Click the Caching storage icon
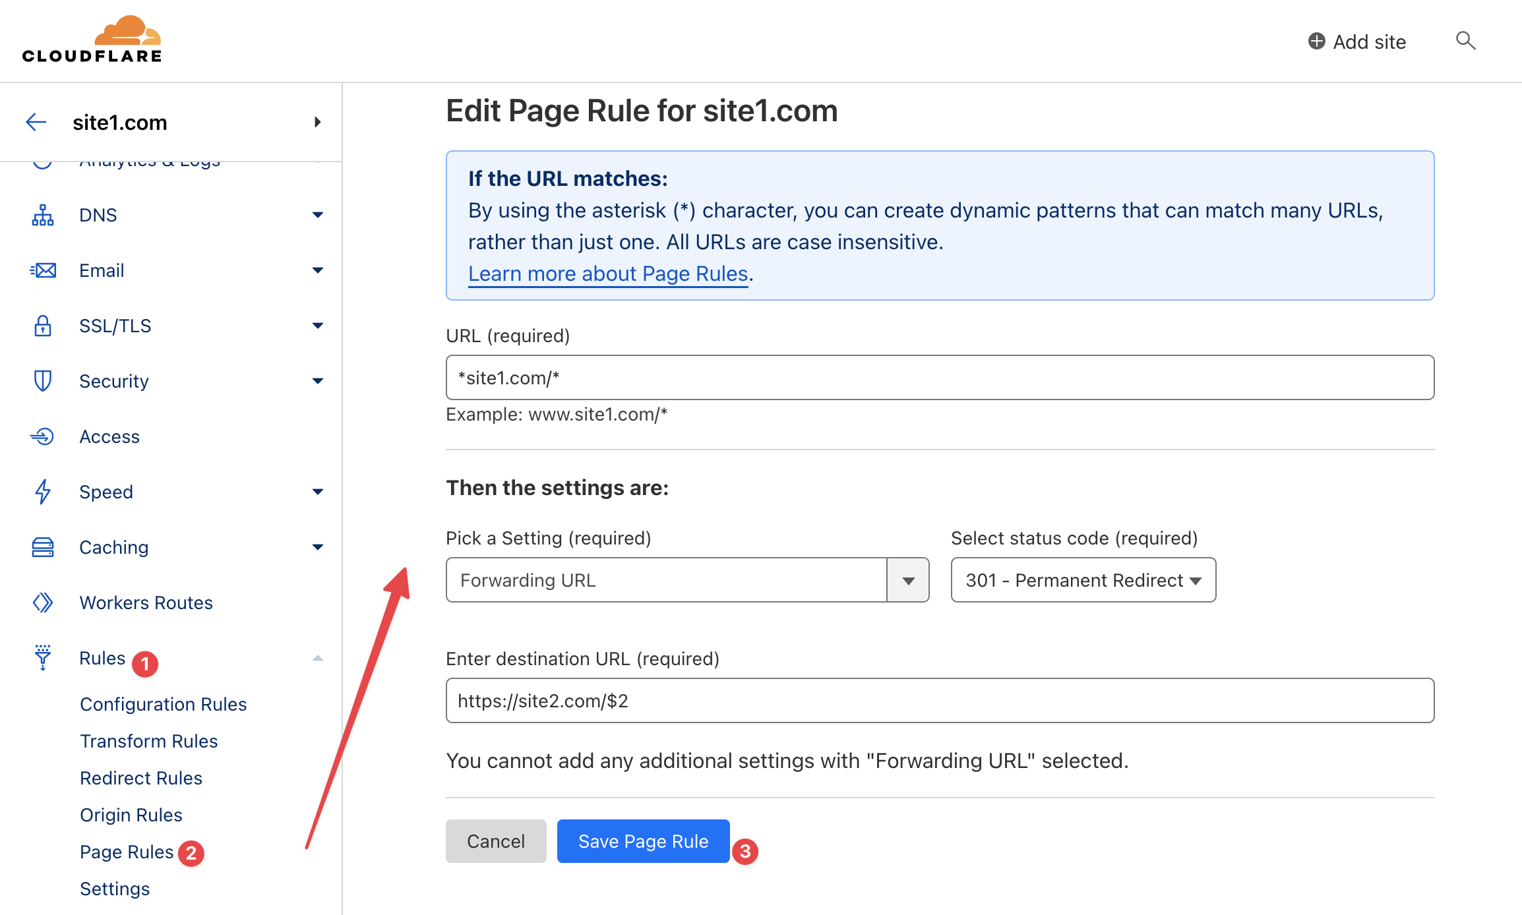Image resolution: width=1522 pixels, height=915 pixels. click(43, 547)
